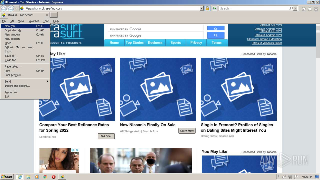Open the Tools menu
This screenshot has width=320, height=180.
(x=46, y=21)
